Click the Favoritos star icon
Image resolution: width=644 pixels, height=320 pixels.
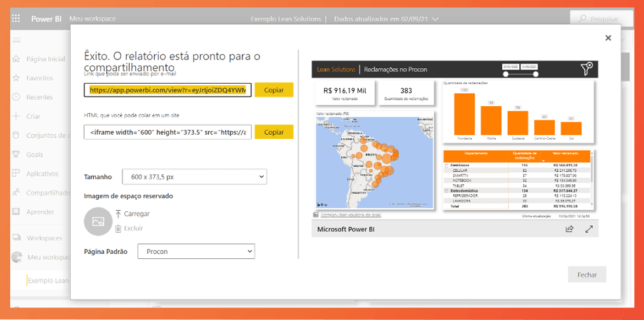[16, 78]
